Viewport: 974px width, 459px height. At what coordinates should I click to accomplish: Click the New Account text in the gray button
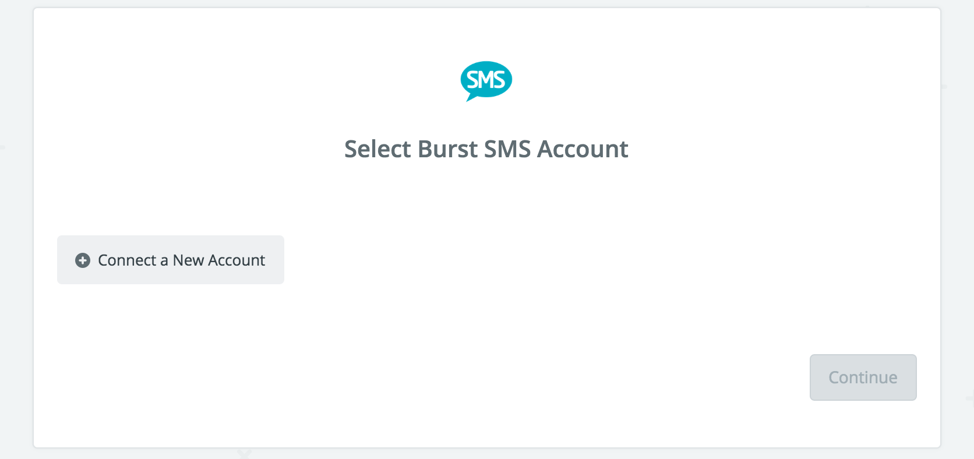pos(219,260)
